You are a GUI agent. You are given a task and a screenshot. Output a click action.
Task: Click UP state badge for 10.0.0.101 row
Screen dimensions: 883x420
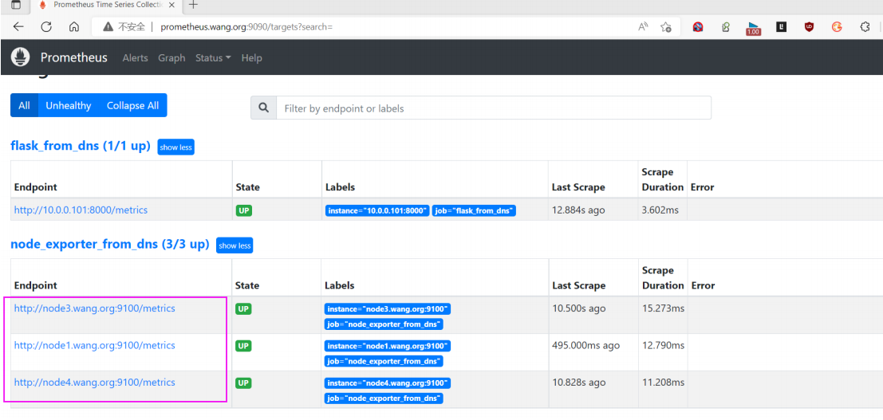(244, 210)
